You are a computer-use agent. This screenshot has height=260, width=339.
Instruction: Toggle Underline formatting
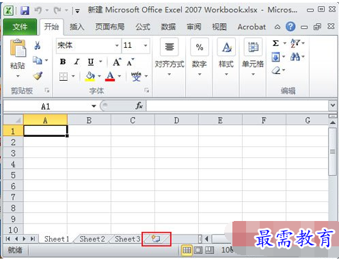[x=91, y=62]
